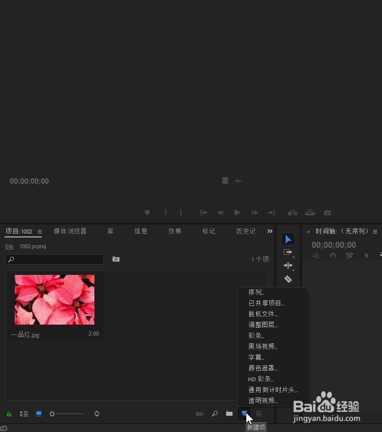Screen dimensions: 382x432
Task: Open the 信息 tab
Action: pos(141,231)
